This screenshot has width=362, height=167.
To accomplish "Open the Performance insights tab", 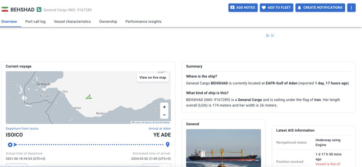I will pos(143,22).
